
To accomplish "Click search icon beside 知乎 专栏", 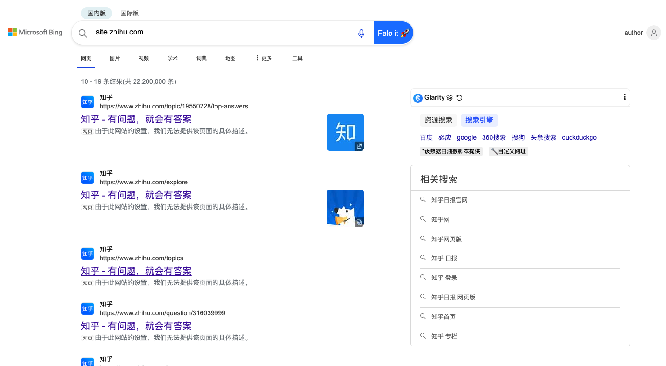I will pyautogui.click(x=423, y=336).
